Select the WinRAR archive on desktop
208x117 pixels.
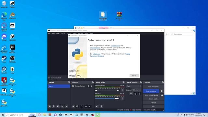(x=119, y=16)
